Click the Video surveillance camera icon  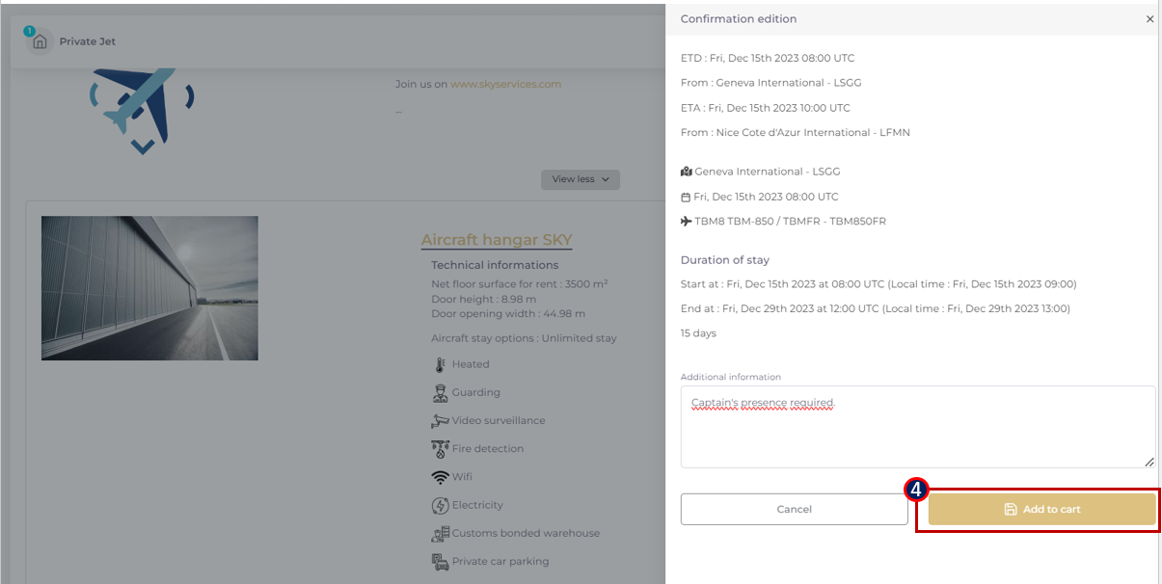pos(440,421)
